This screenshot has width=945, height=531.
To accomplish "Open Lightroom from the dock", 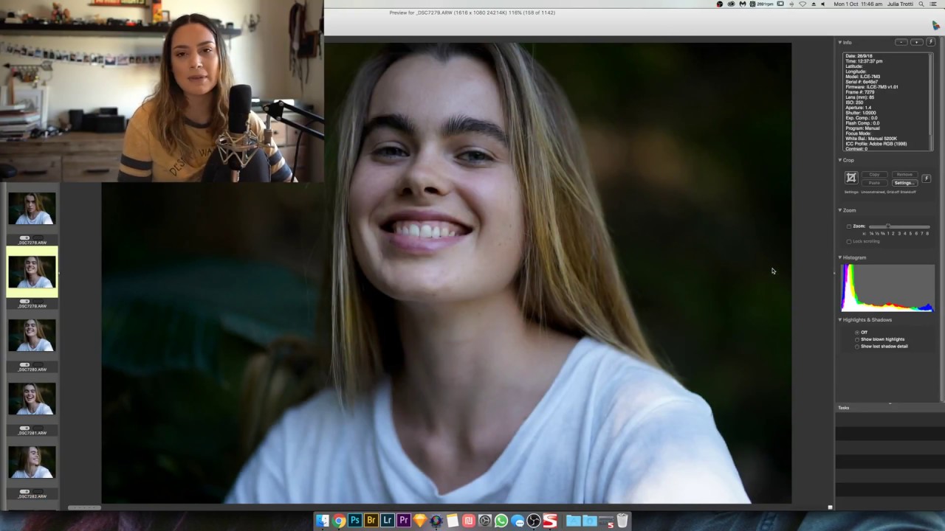I will pyautogui.click(x=388, y=521).
